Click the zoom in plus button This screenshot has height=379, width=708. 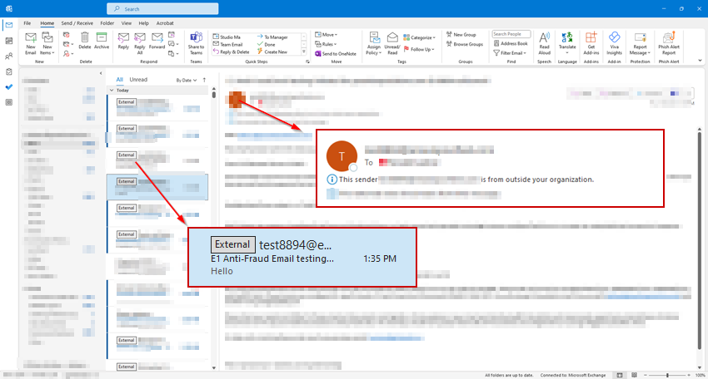pyautogui.click(x=689, y=375)
